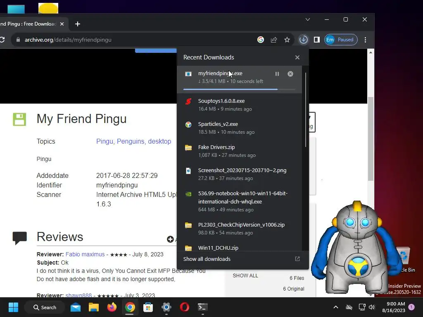Click the Share this page icon
The height and width of the screenshot is (317, 423).
click(x=274, y=40)
